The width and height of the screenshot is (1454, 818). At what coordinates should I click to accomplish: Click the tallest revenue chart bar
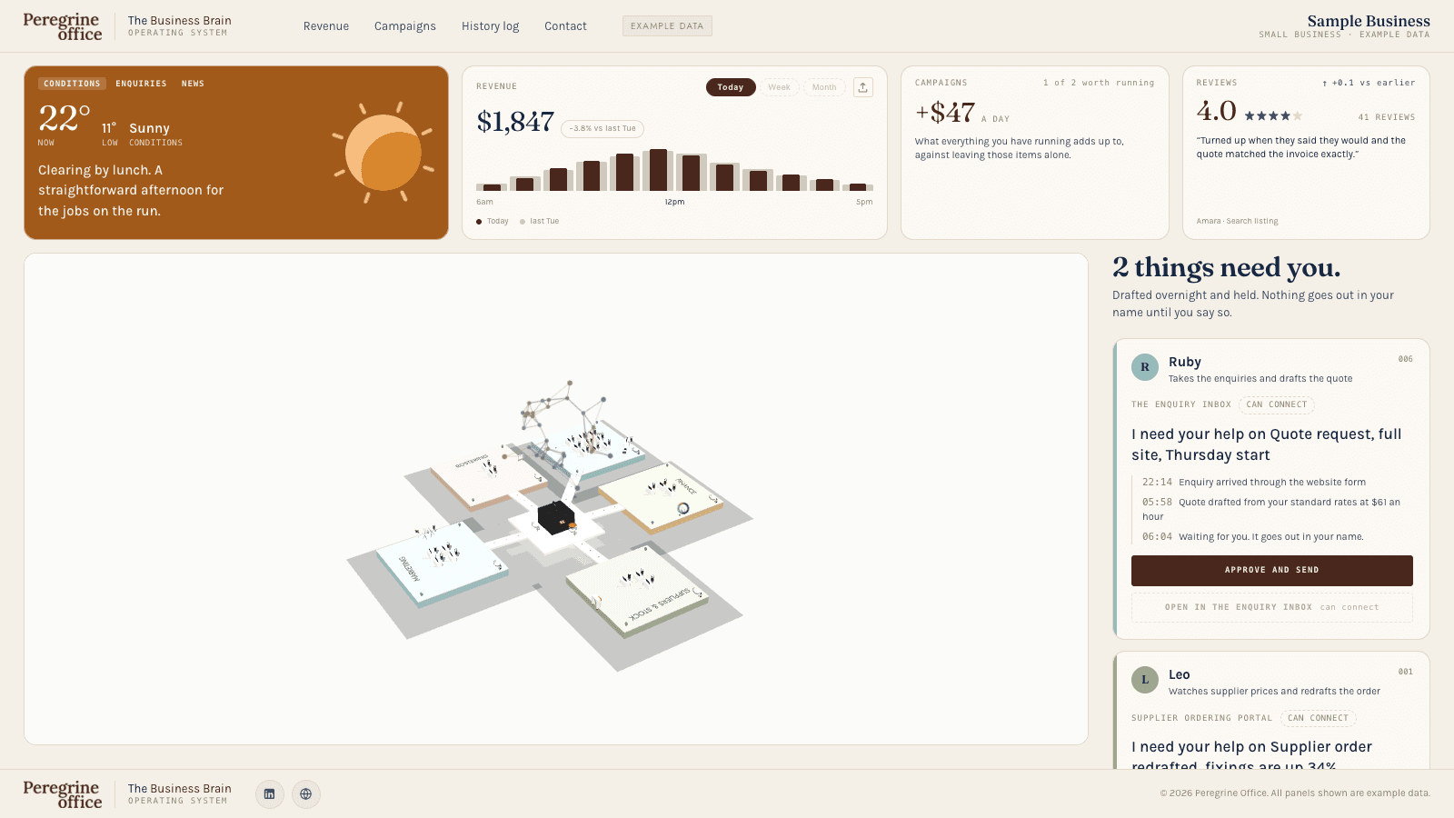click(x=659, y=170)
